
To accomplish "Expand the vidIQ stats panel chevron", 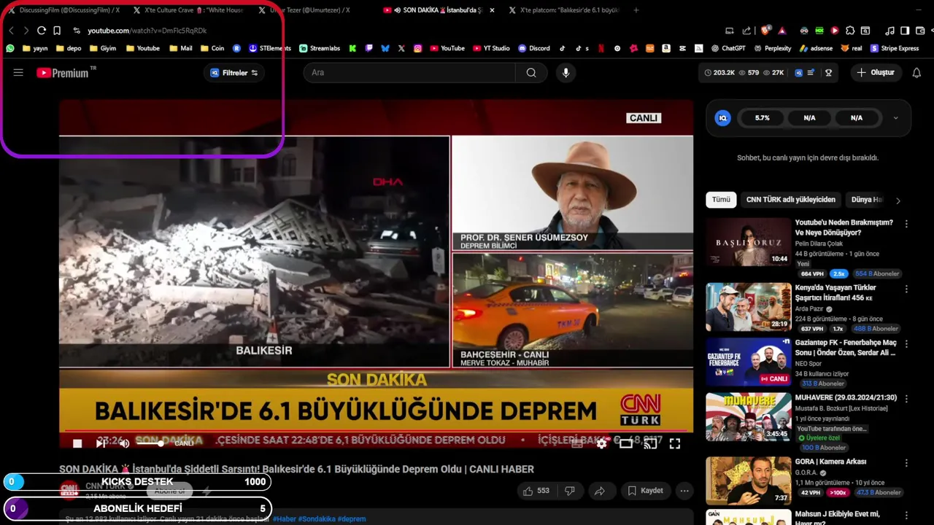I will pyautogui.click(x=896, y=118).
